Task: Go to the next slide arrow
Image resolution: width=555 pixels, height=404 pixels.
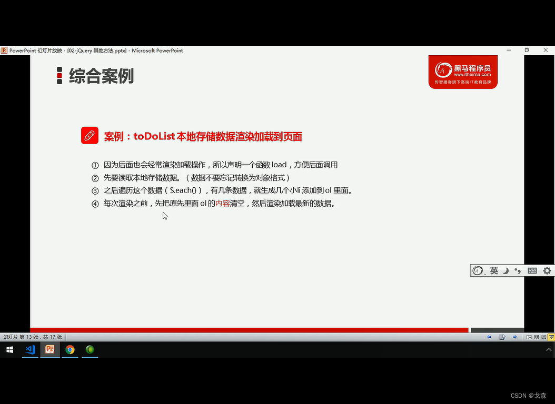Action: tap(515, 337)
